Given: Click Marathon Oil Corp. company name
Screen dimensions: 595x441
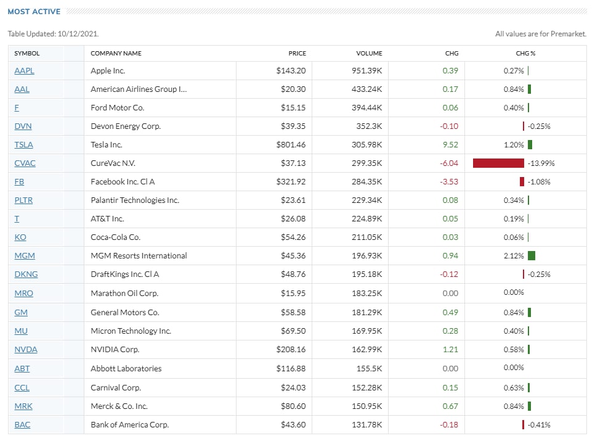Looking at the screenshot, I should pyautogui.click(x=124, y=293).
